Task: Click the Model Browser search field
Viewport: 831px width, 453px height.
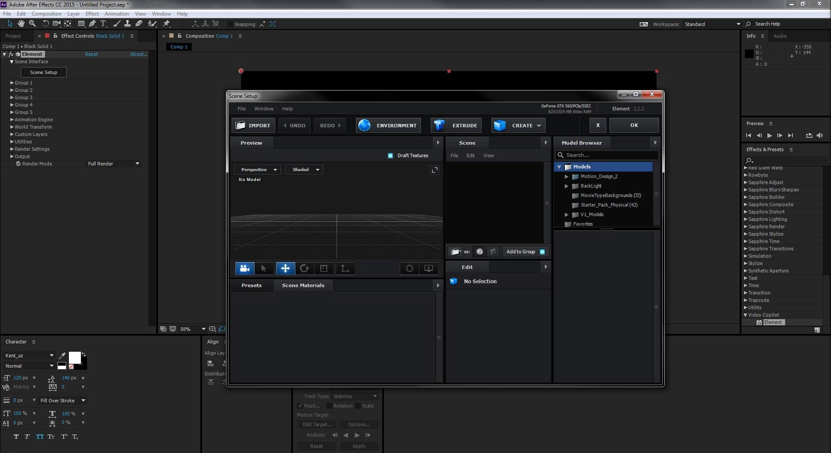Action: point(607,155)
